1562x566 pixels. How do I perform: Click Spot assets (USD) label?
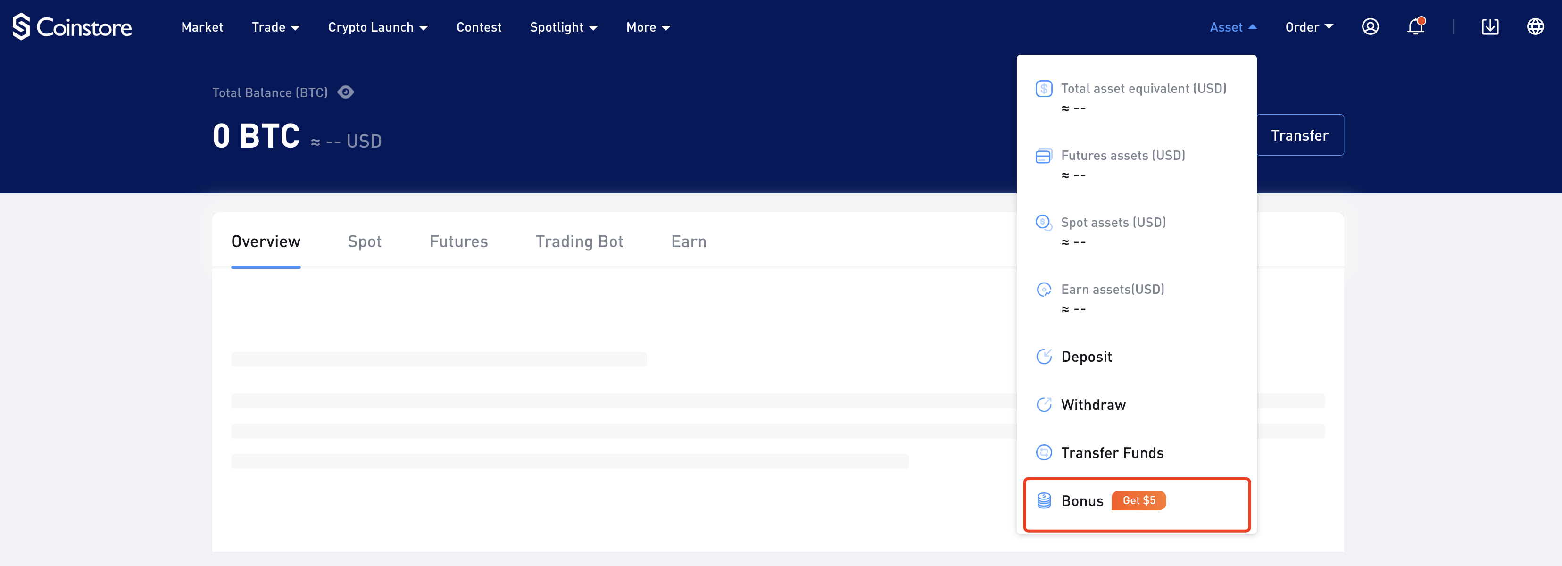point(1113,223)
